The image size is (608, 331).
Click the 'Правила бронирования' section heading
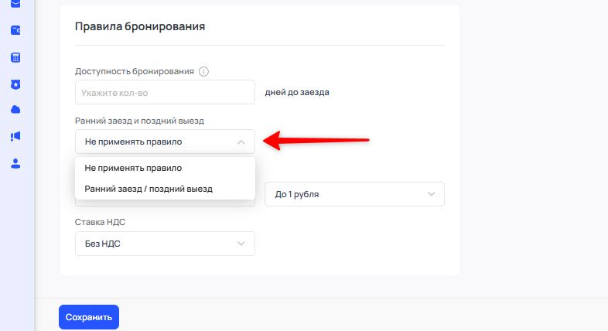pyautogui.click(x=139, y=26)
